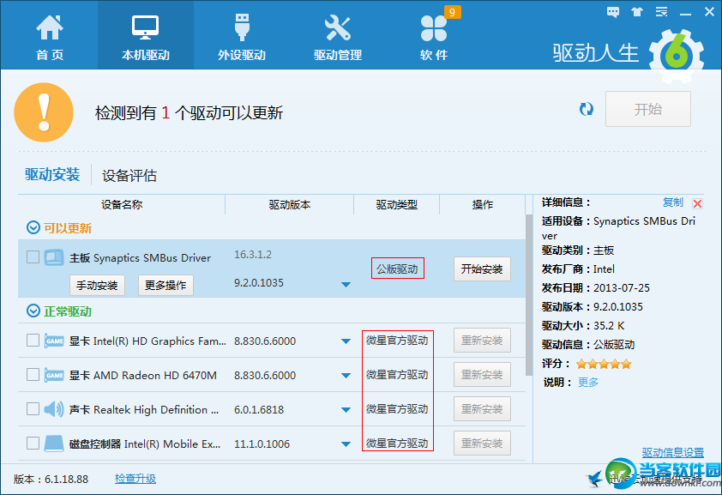Viewport: 722px width, 495px height.
Task: Open version dropdown for AMD Radeon HD 6470M
Action: coord(346,376)
